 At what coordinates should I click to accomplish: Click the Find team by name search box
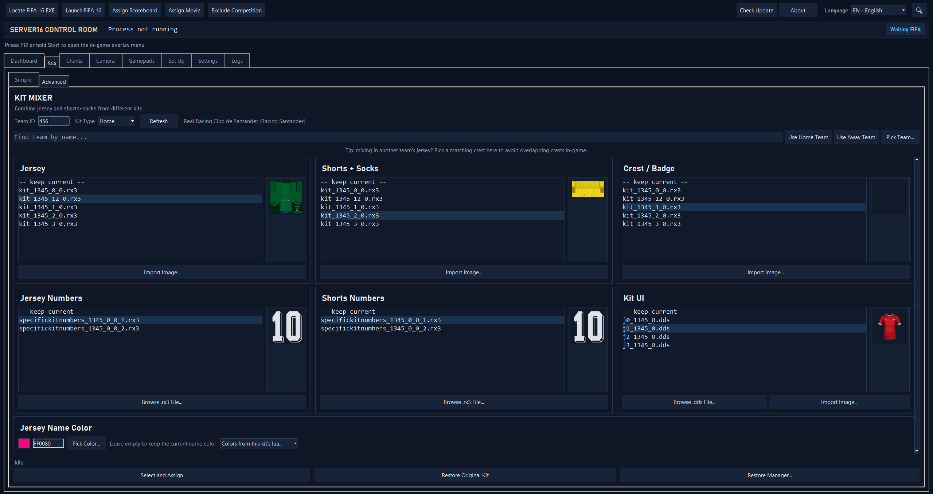(398, 137)
